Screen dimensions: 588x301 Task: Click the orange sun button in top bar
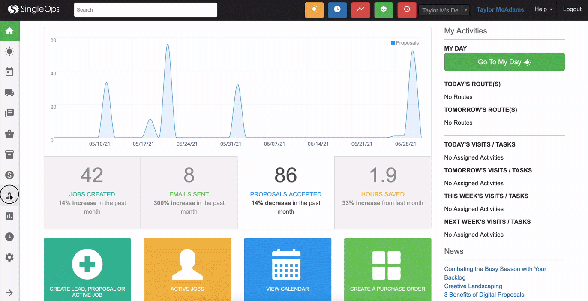coord(314,10)
